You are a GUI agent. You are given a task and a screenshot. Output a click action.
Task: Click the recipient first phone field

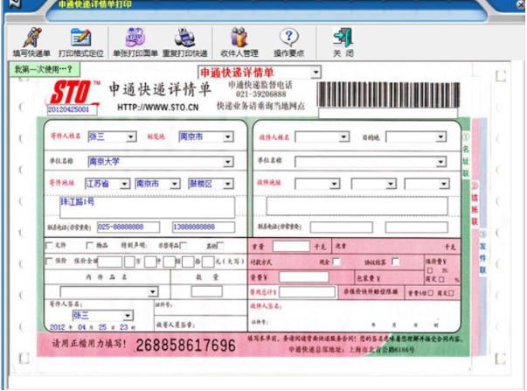(x=341, y=227)
